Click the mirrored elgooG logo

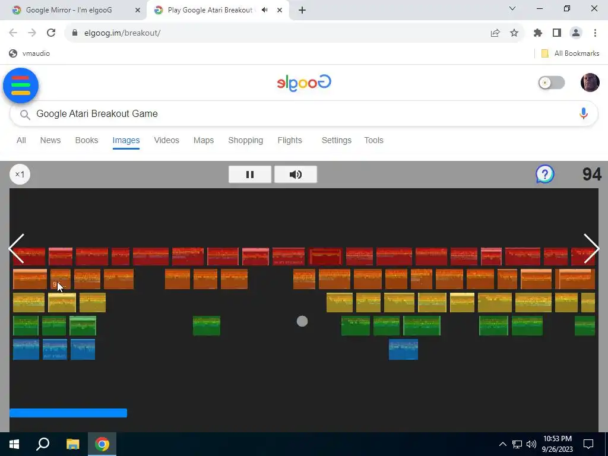tap(304, 83)
